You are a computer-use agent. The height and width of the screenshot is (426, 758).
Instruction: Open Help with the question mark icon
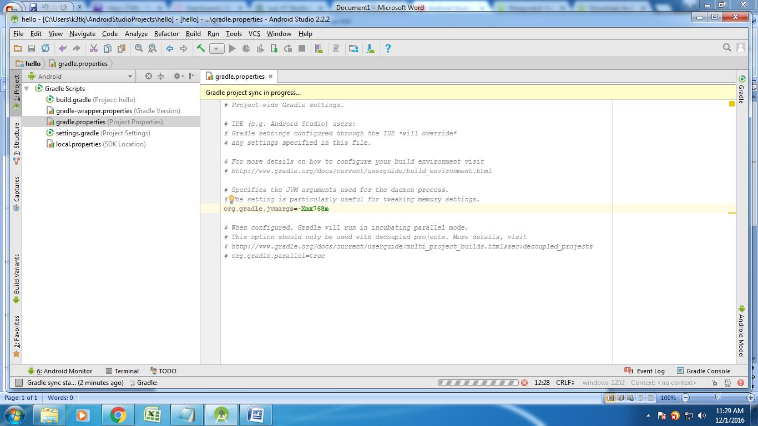(388, 49)
